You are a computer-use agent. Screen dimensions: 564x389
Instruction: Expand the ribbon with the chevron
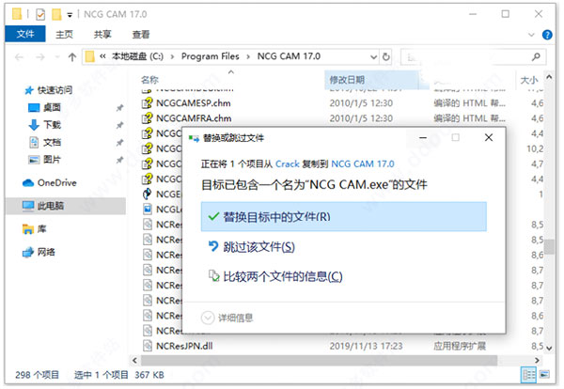pos(531,35)
